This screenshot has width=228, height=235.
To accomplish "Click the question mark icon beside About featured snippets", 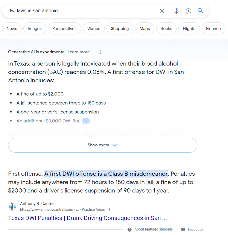I will (130, 230).
